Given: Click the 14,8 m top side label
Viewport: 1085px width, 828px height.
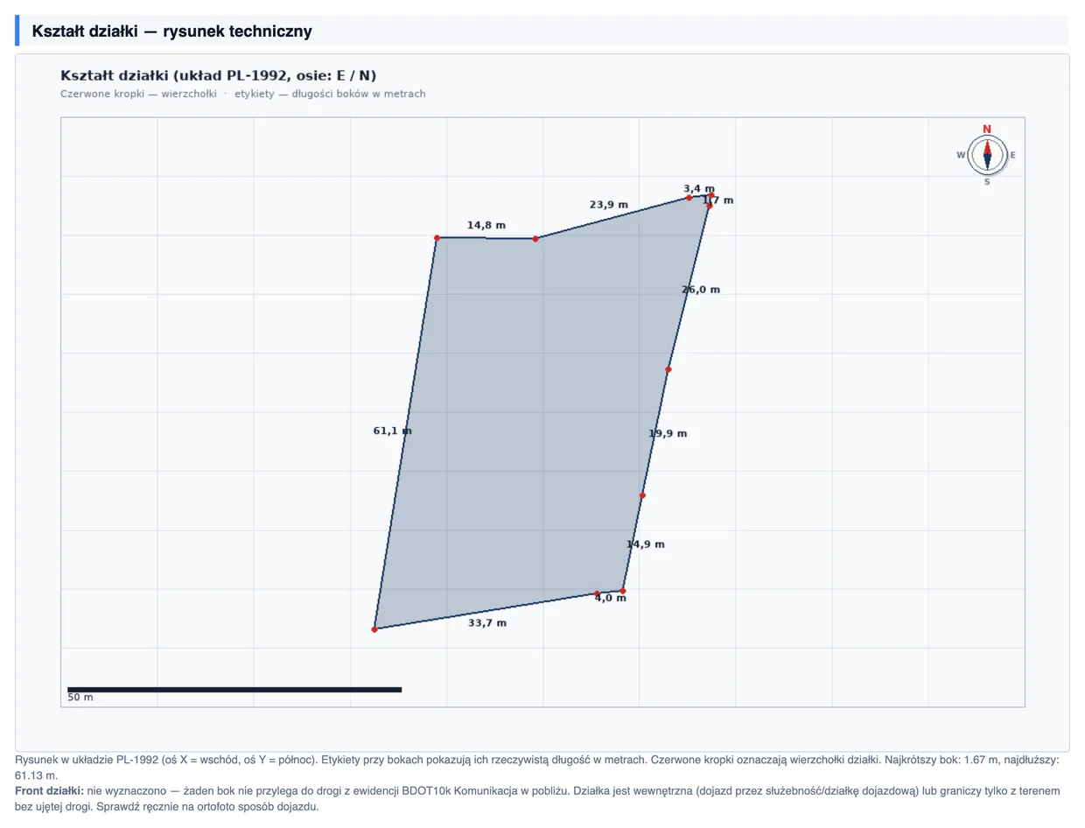Looking at the screenshot, I should [486, 225].
